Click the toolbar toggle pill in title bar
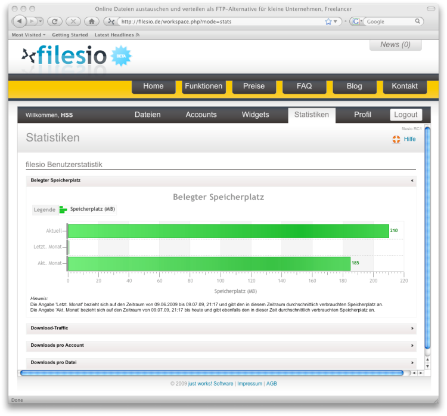 [431, 9]
